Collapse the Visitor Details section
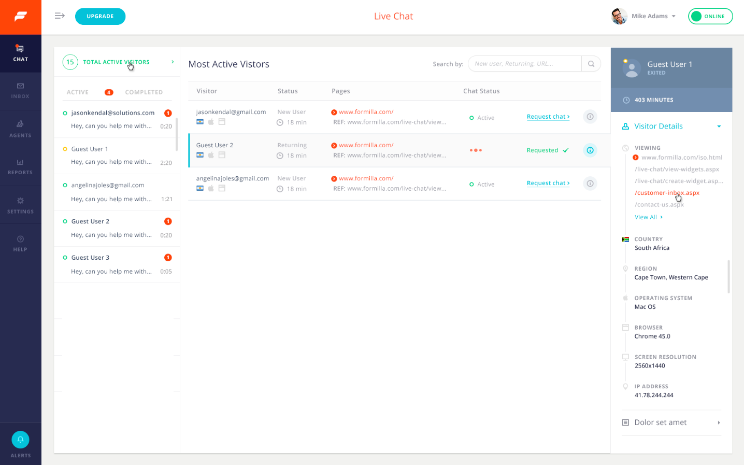The height and width of the screenshot is (465, 744). [x=718, y=126]
